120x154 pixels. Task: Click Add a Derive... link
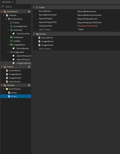[45, 49]
